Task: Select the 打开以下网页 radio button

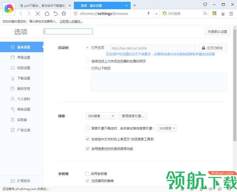Action: tap(87, 68)
